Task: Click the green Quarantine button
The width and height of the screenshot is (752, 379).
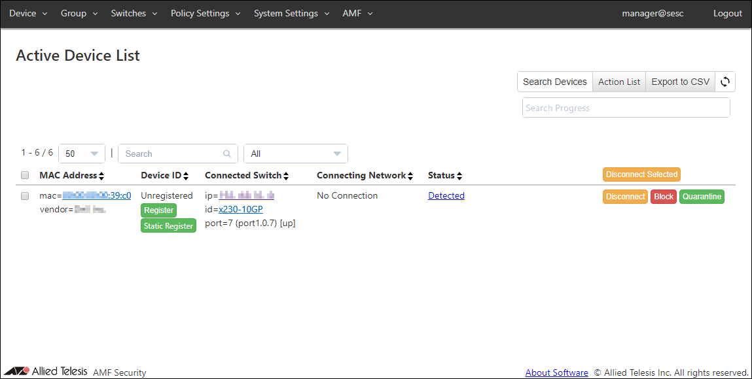Action: (x=702, y=197)
